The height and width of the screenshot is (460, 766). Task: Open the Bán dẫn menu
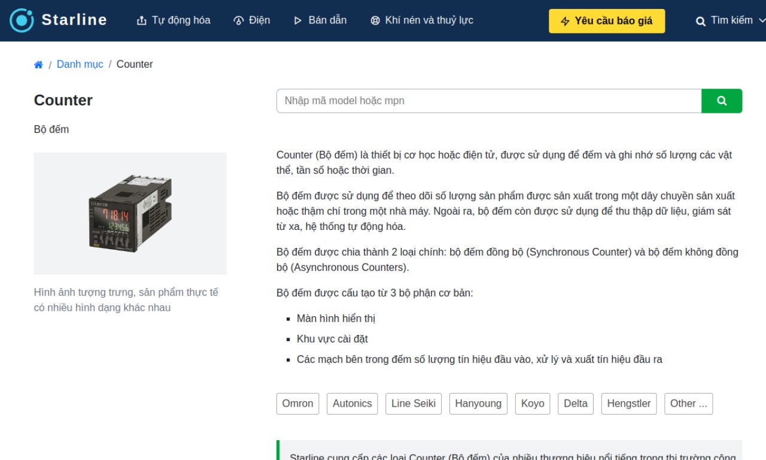point(320,20)
